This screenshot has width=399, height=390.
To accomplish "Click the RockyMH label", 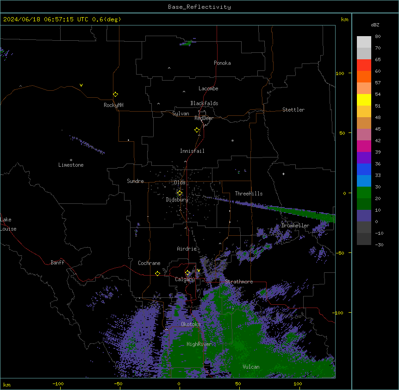I will point(113,105).
